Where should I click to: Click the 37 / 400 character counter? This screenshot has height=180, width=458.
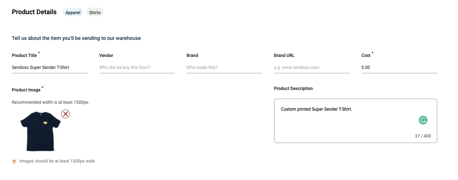(x=423, y=136)
